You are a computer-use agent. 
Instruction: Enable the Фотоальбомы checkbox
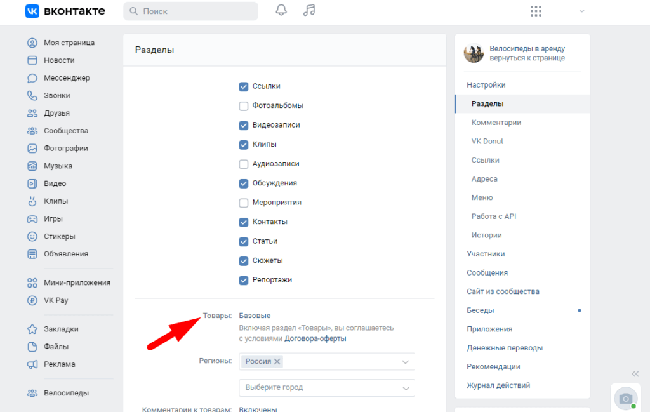[244, 106]
